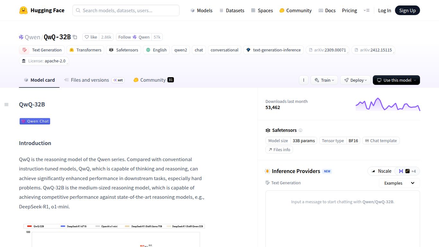439x247 pixels.
Task: Expand the Train dropdown
Action: (x=324, y=80)
